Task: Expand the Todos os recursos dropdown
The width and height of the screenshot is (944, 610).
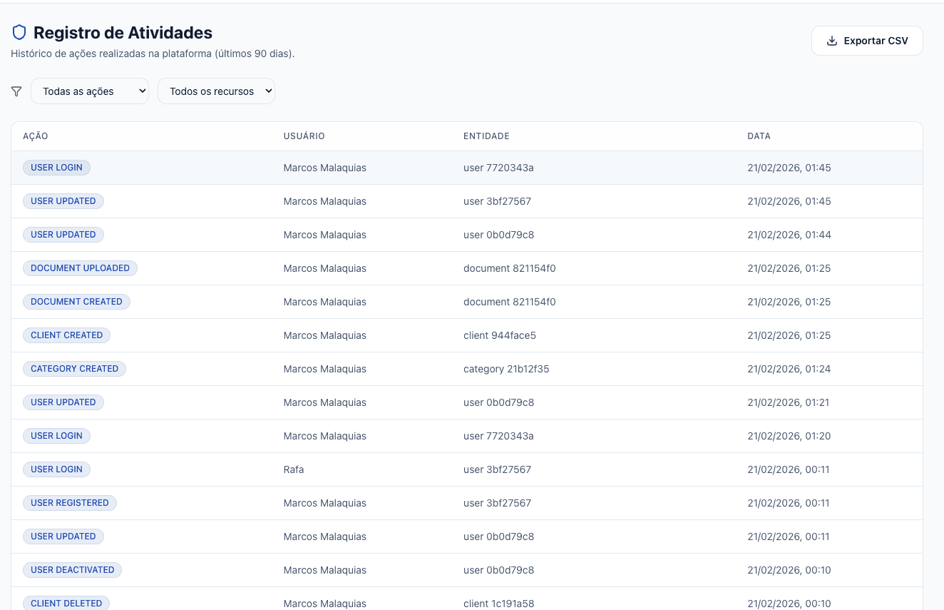Action: point(216,91)
